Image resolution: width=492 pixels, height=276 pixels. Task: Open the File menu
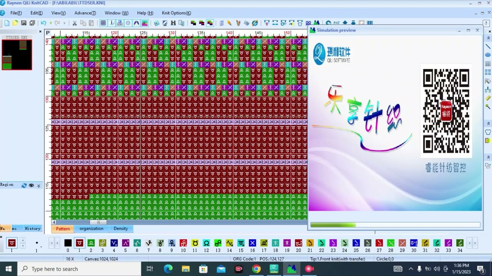click(x=16, y=13)
